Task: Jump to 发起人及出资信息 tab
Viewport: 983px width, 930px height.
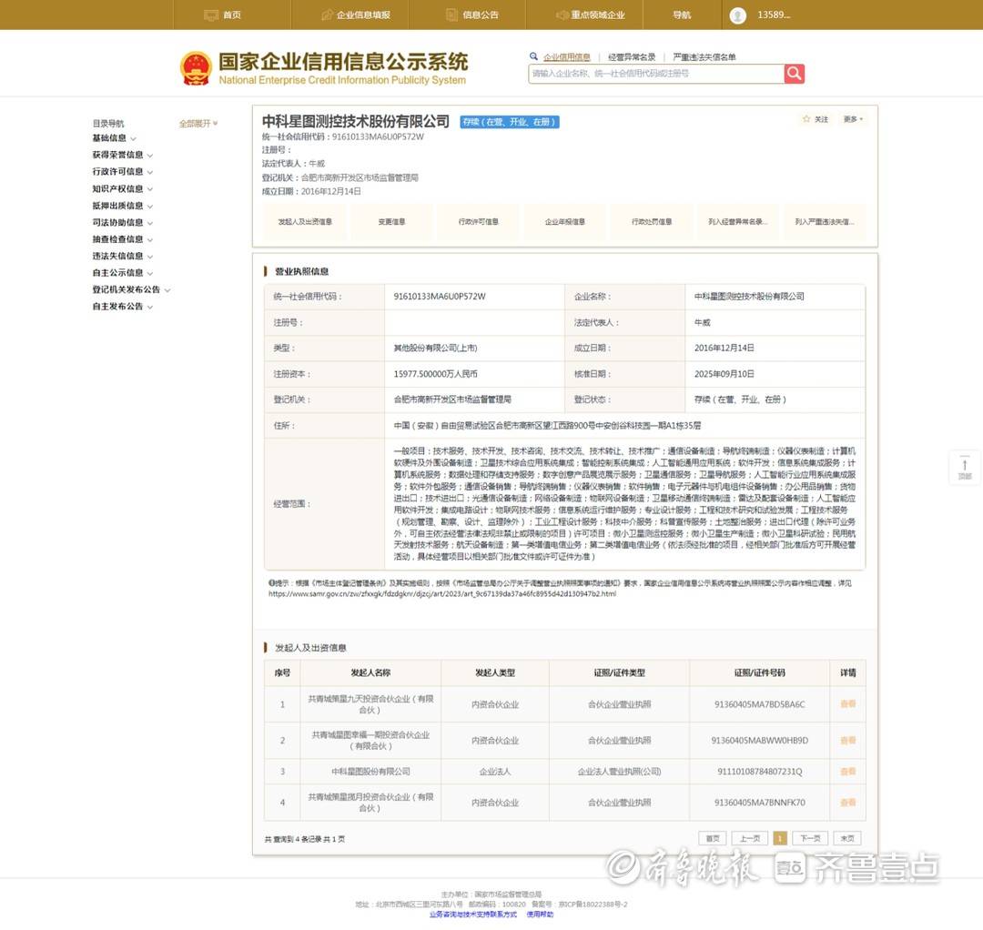Action: click(x=305, y=222)
